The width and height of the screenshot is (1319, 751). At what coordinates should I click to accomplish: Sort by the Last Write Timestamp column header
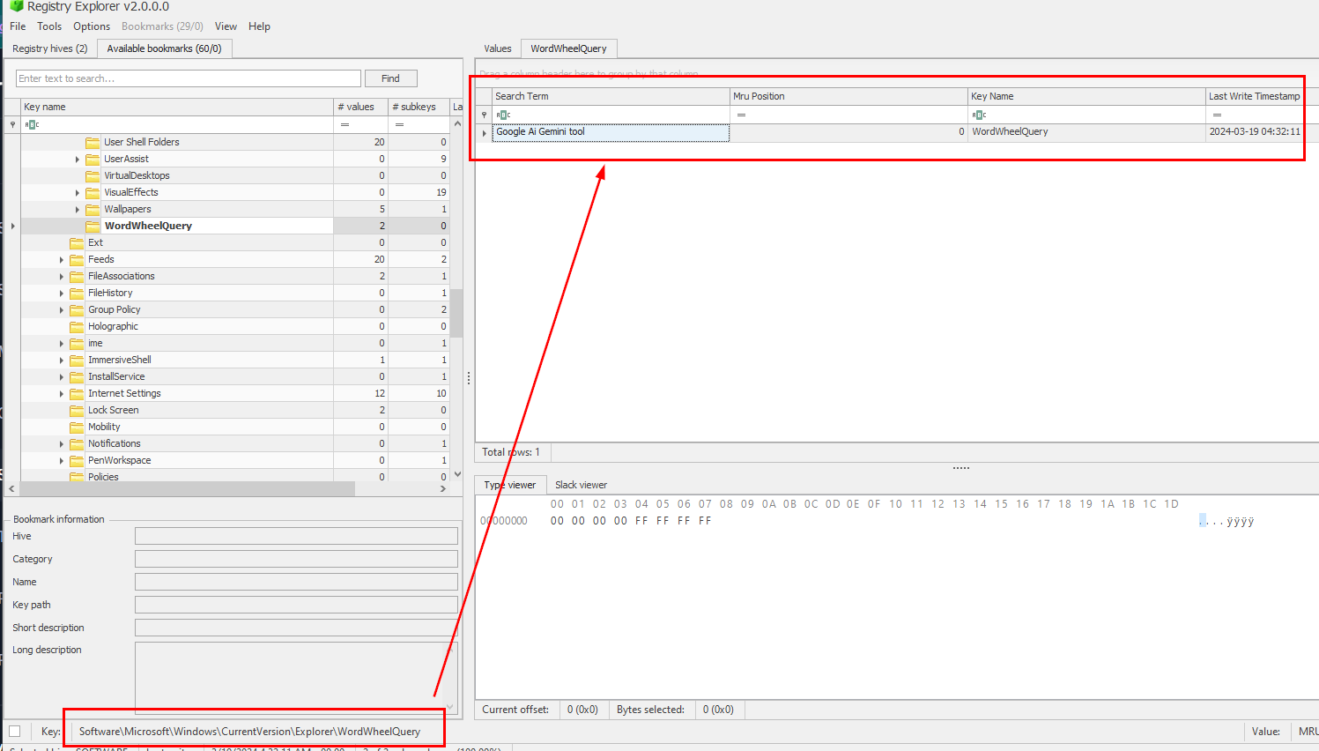point(1254,96)
